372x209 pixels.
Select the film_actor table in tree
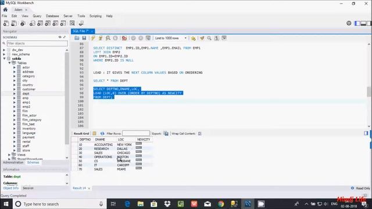[30, 116]
